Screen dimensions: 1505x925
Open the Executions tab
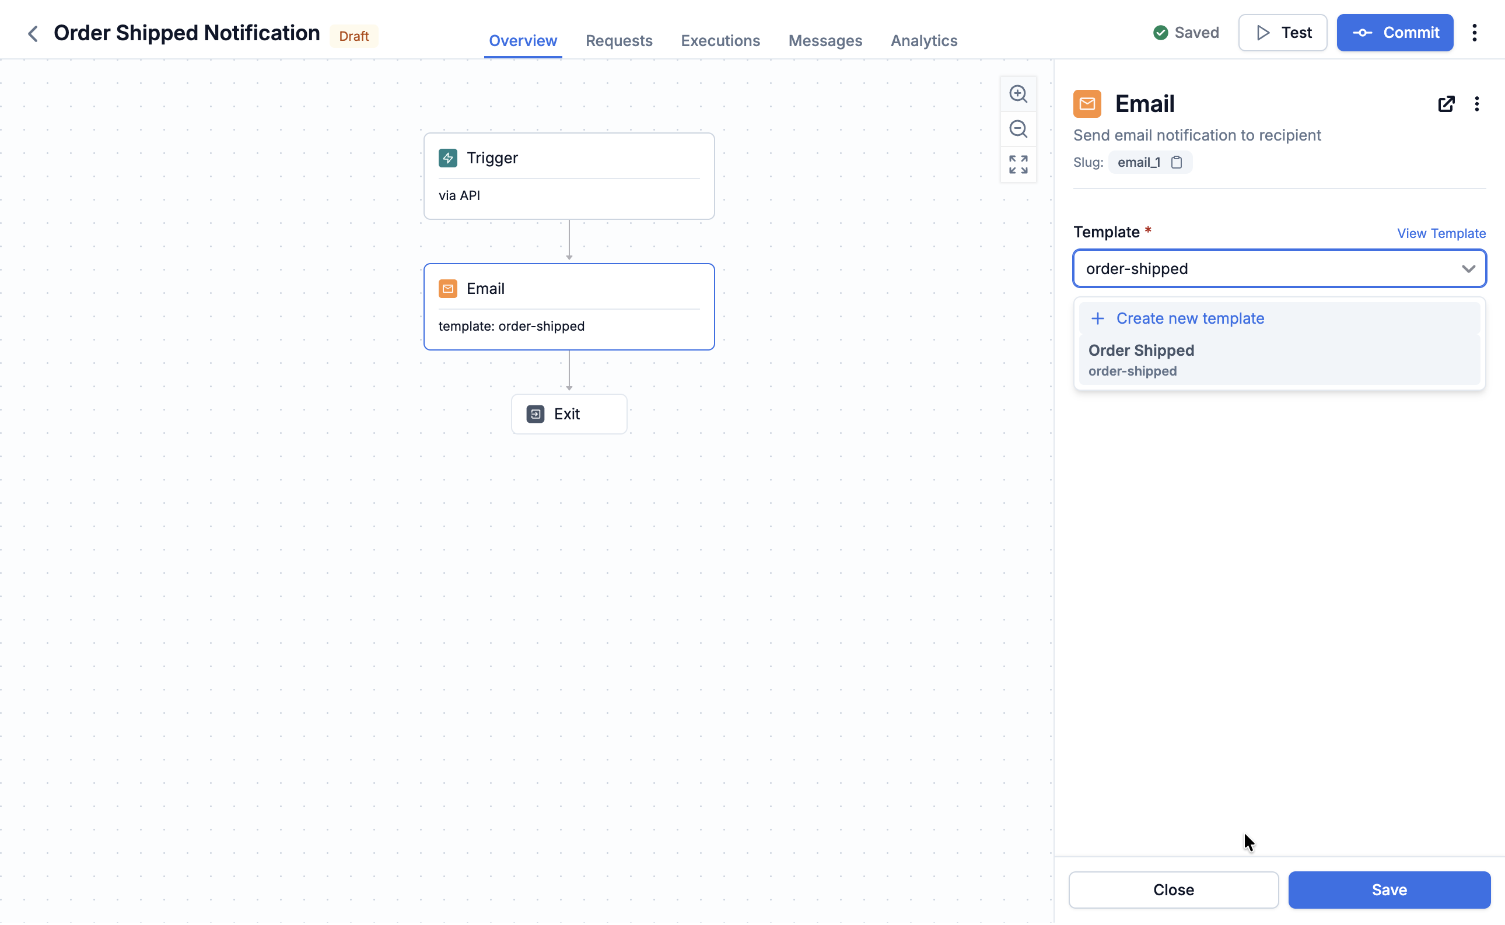click(x=720, y=40)
